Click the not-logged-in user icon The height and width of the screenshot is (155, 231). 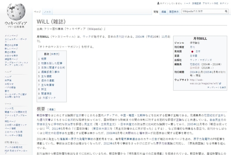tap(158, 3)
